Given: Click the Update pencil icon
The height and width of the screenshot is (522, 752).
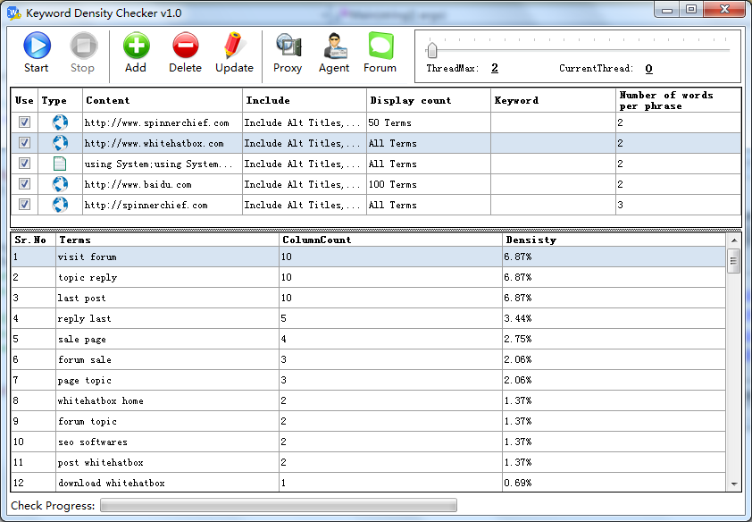Looking at the screenshot, I should click(x=234, y=46).
